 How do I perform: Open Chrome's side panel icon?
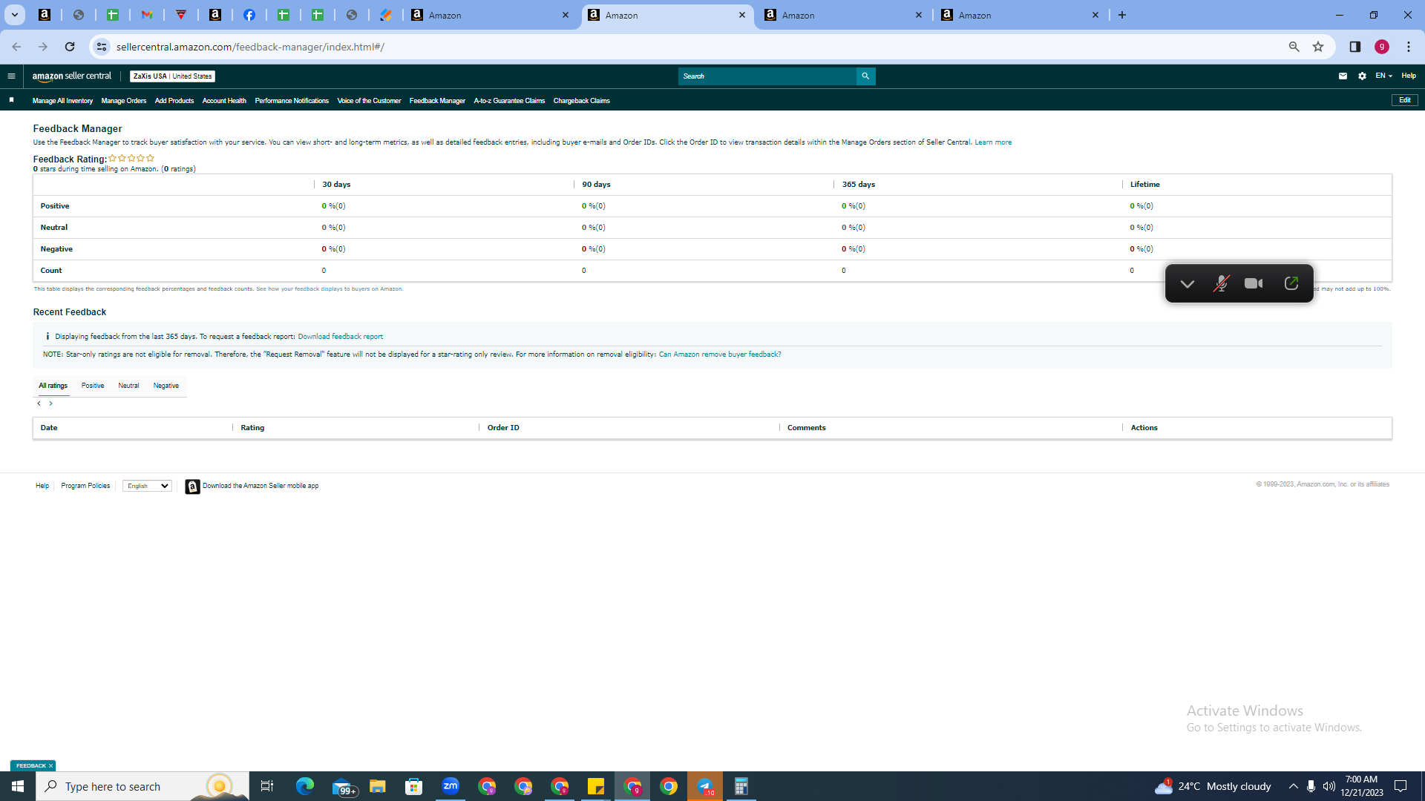point(1355,47)
